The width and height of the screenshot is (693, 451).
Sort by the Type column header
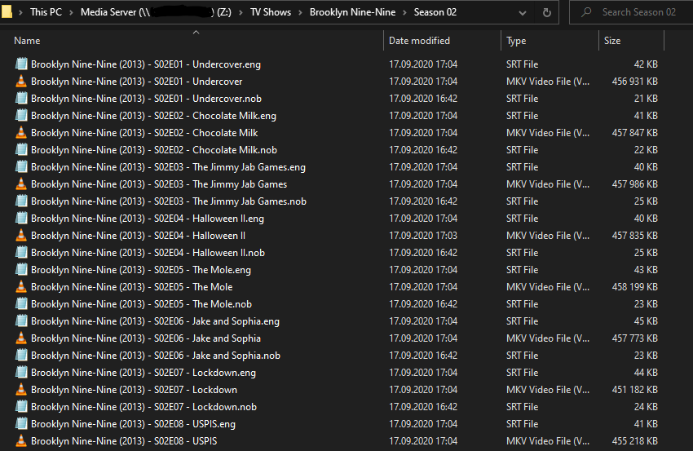point(516,41)
